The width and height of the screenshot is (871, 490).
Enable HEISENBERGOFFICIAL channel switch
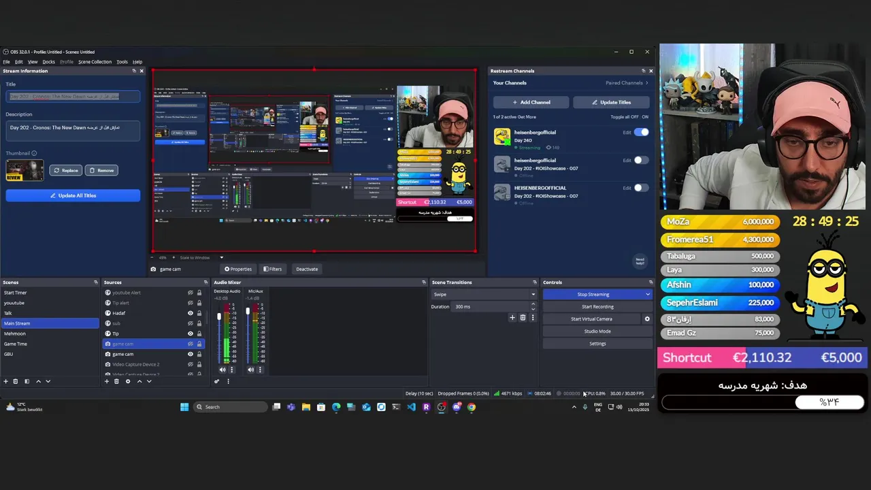642,188
